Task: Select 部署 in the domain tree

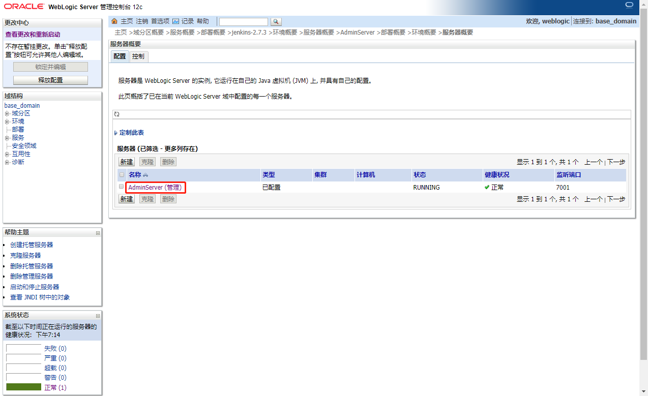Action: tap(18, 130)
